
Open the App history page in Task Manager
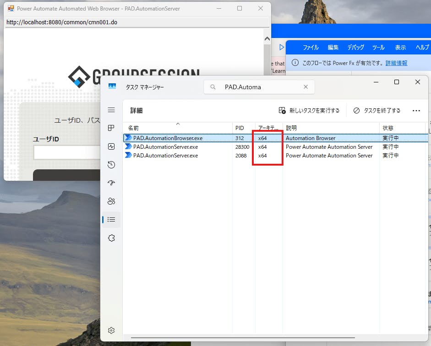111,164
